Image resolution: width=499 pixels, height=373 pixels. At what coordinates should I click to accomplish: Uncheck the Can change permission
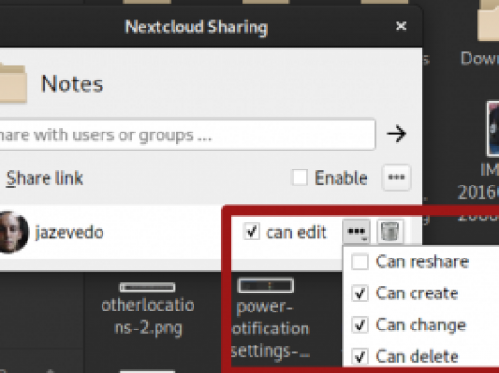[360, 325]
